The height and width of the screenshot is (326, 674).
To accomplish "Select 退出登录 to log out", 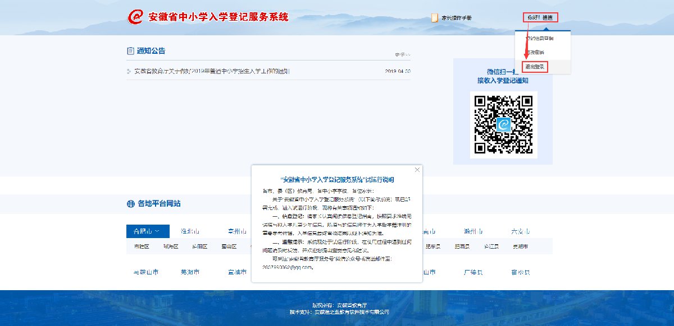I will [x=535, y=67].
